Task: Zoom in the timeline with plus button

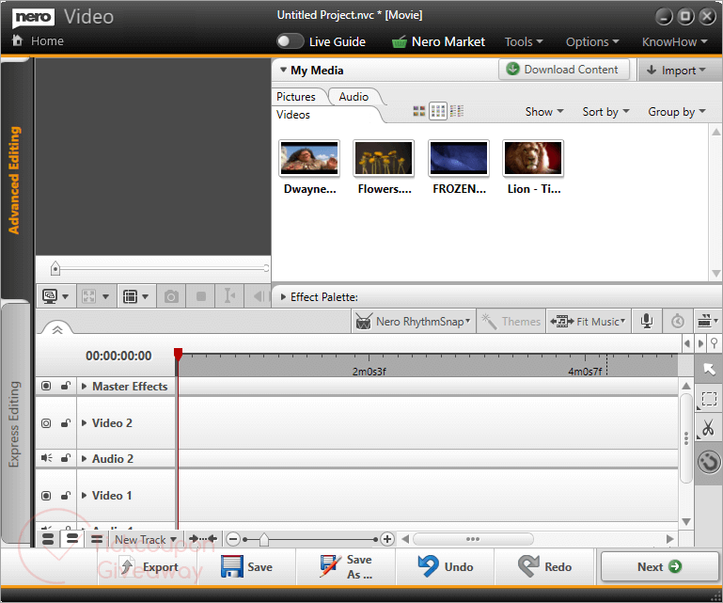Action: point(387,539)
